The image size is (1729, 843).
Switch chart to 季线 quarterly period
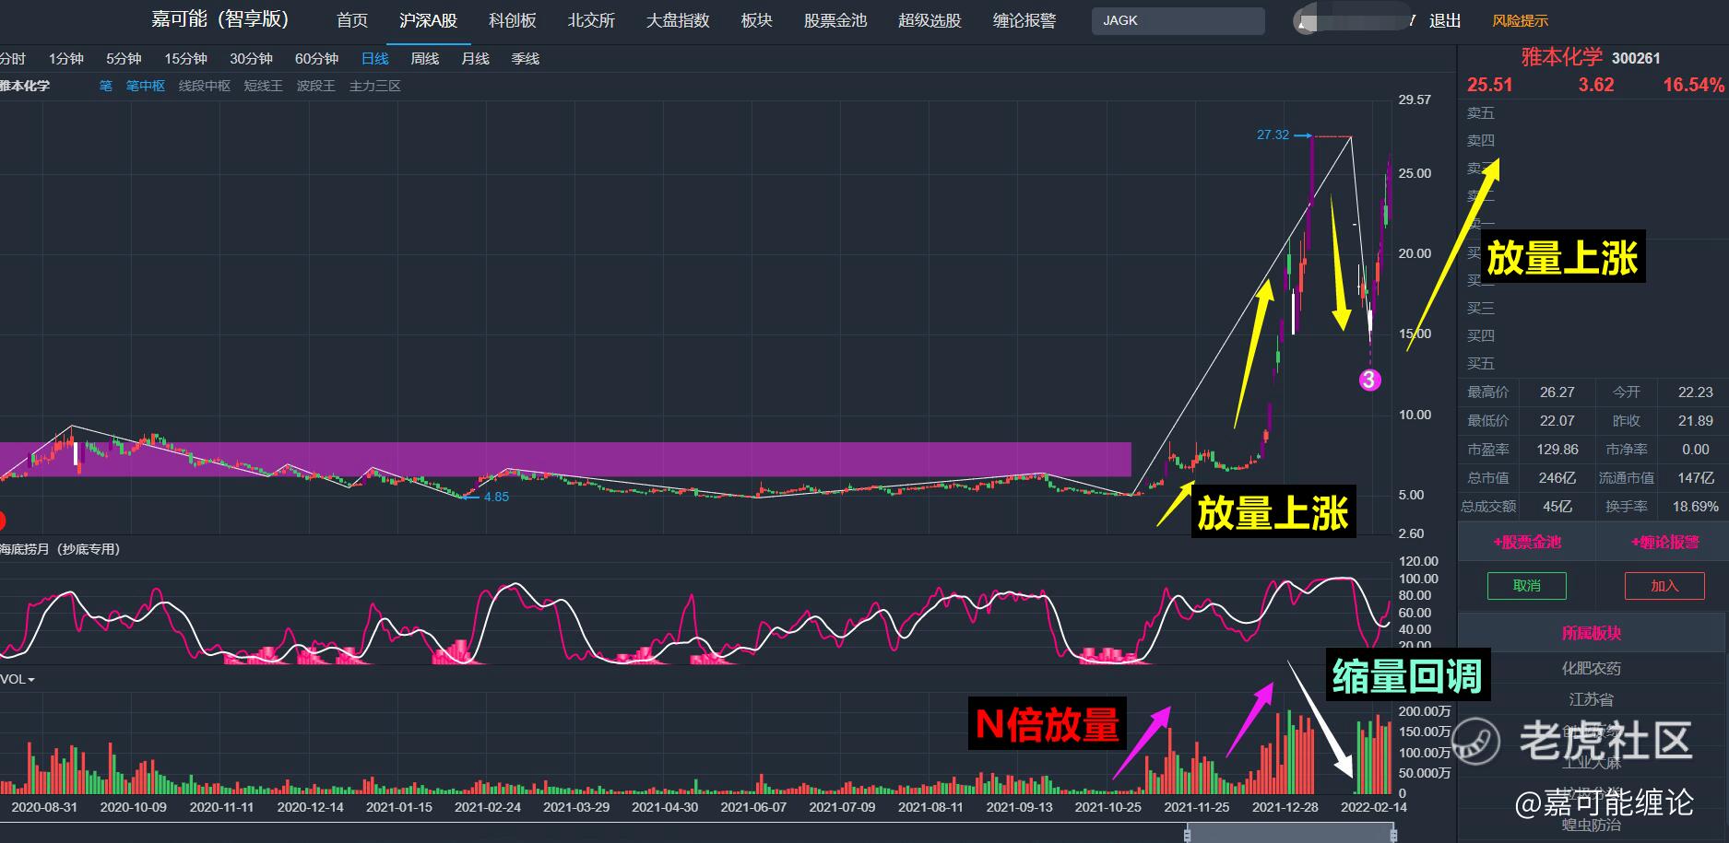526,59
